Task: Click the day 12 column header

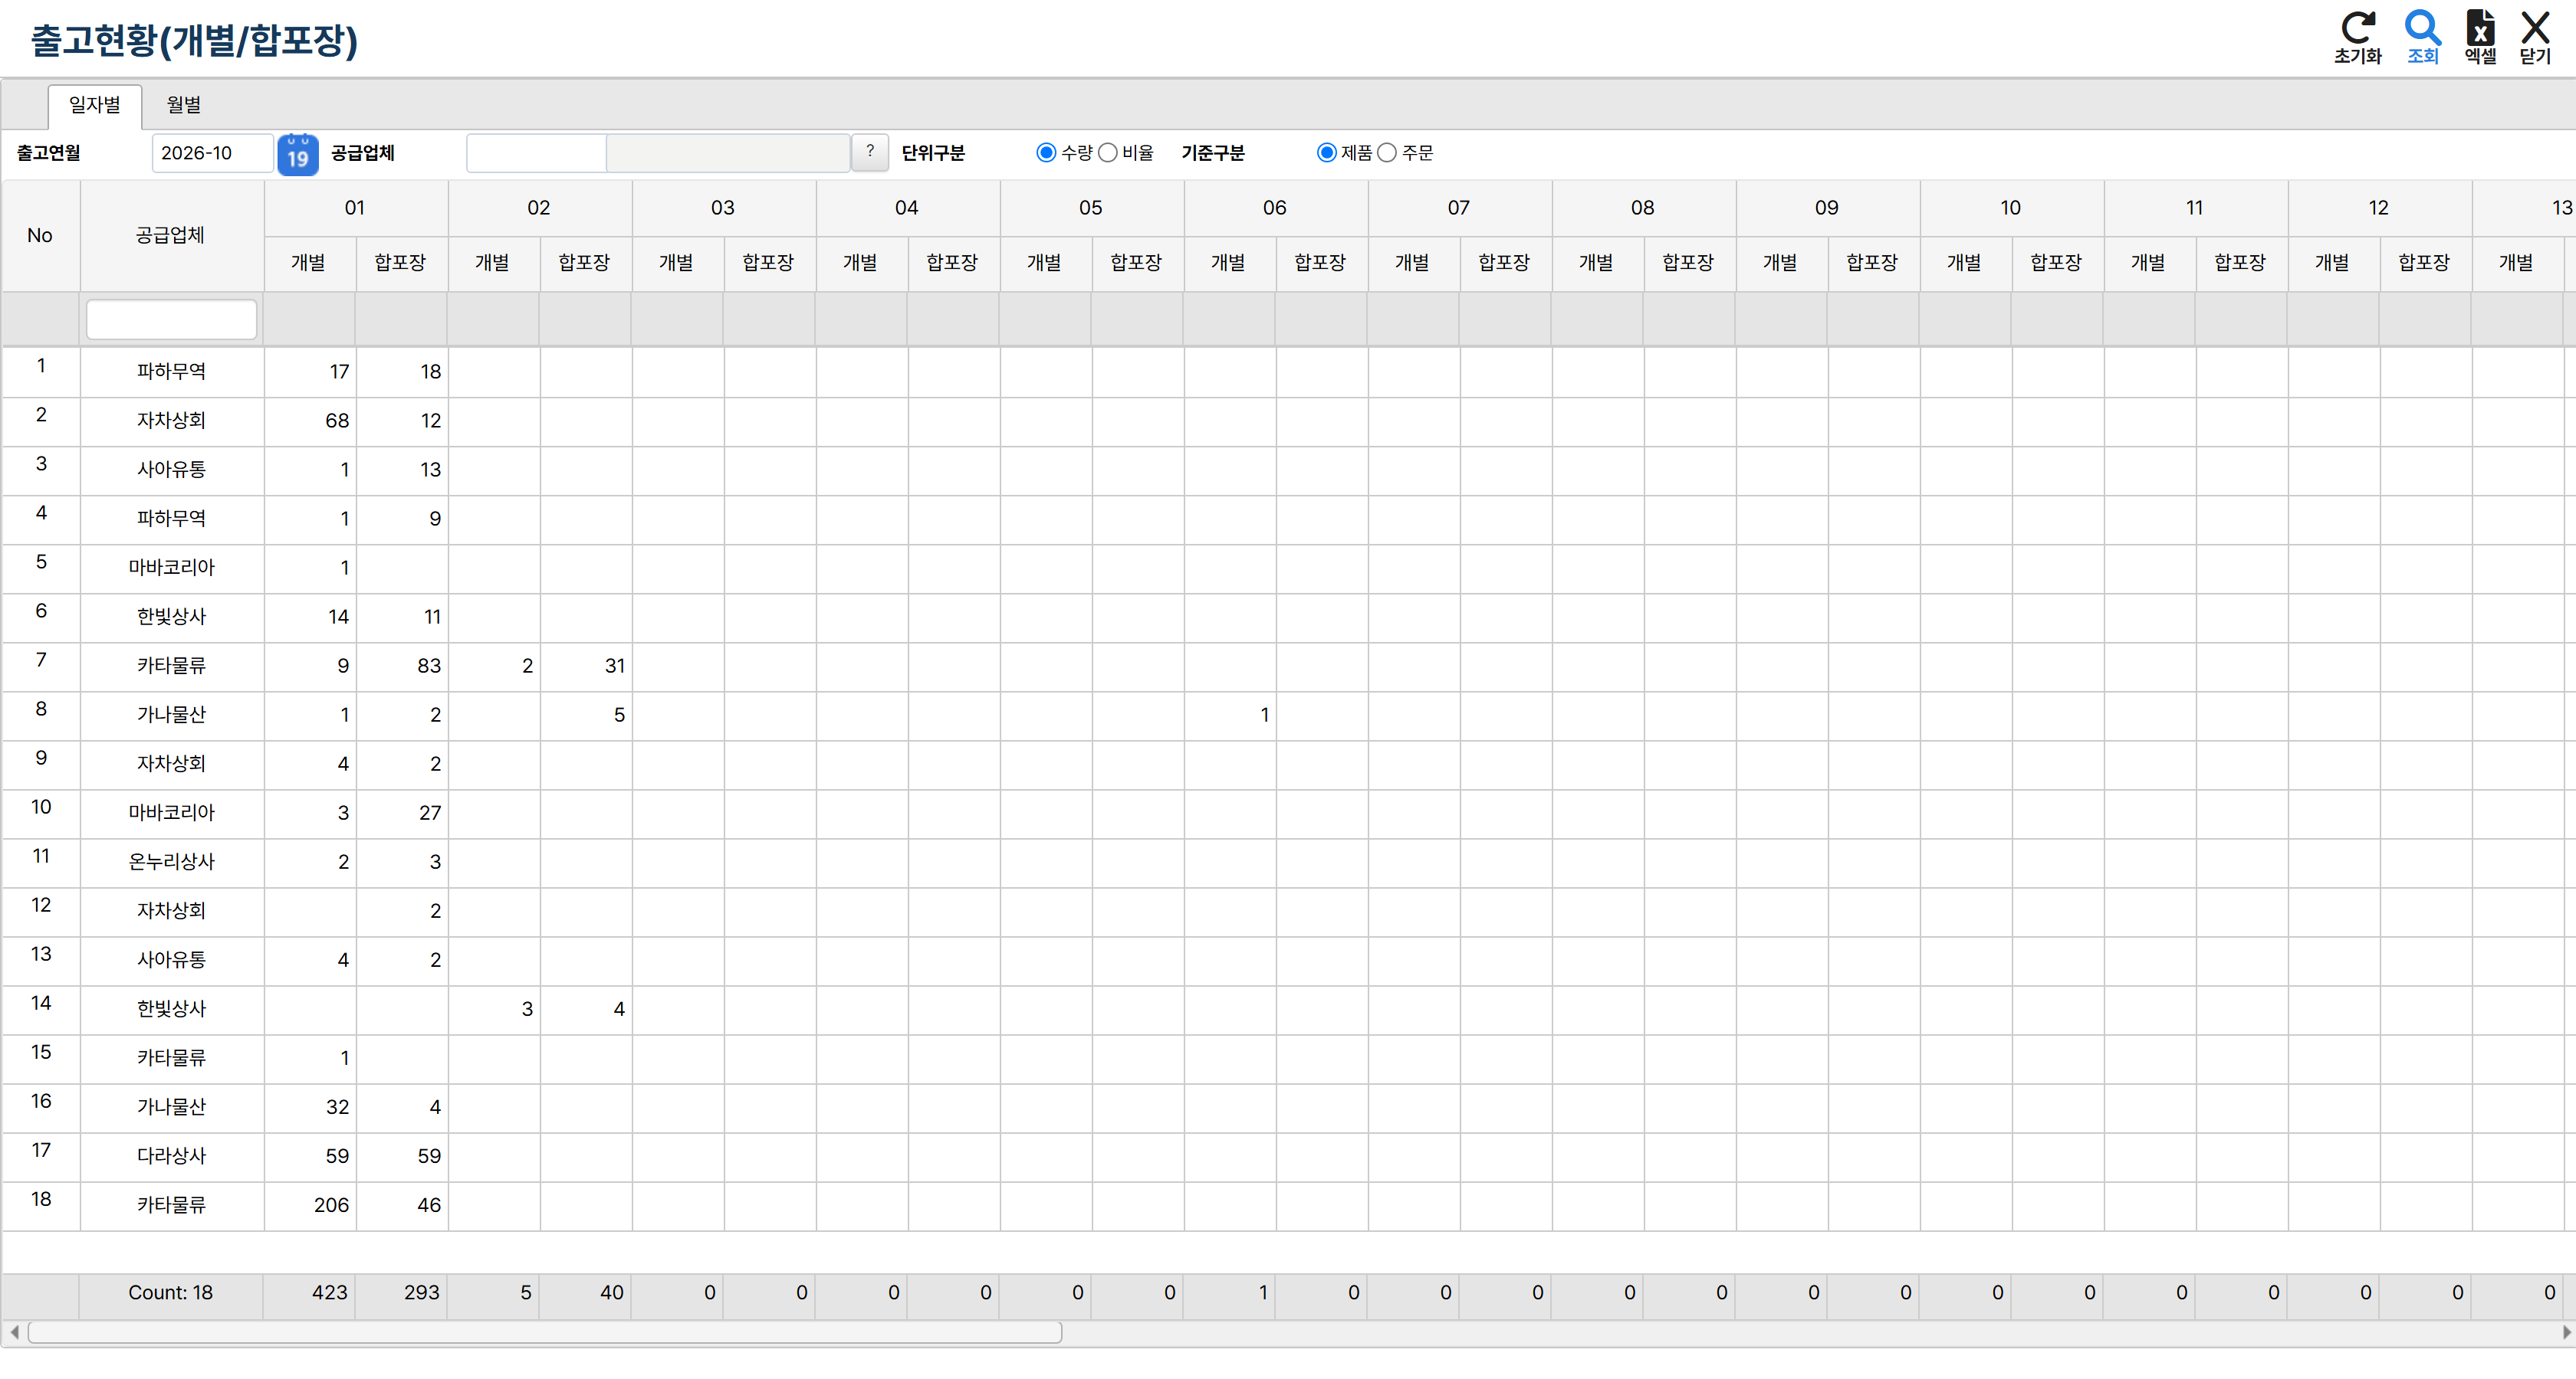Action: [x=2379, y=208]
